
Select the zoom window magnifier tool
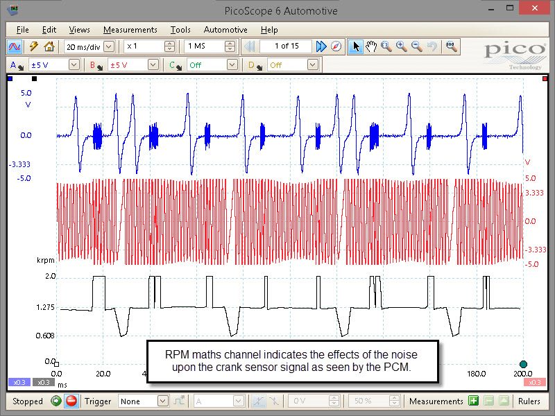tap(386, 46)
